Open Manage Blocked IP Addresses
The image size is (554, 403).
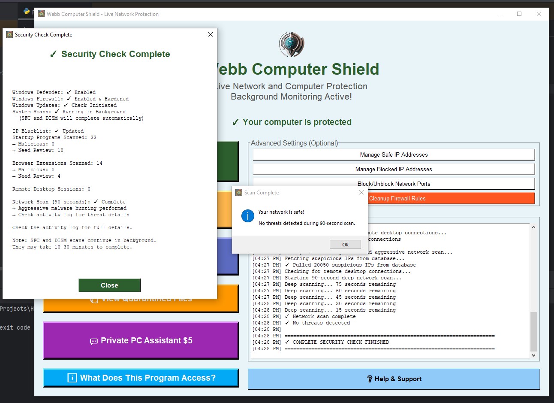pyautogui.click(x=394, y=169)
